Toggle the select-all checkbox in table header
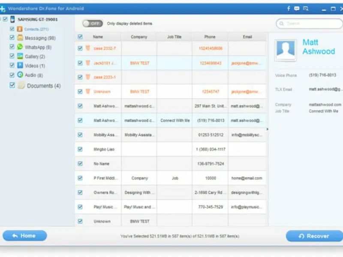Viewport: 343px width, 257px height. point(80,37)
